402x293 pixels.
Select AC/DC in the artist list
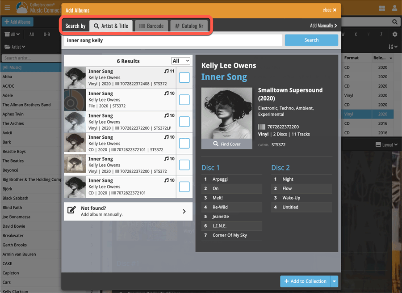[x=8, y=86]
